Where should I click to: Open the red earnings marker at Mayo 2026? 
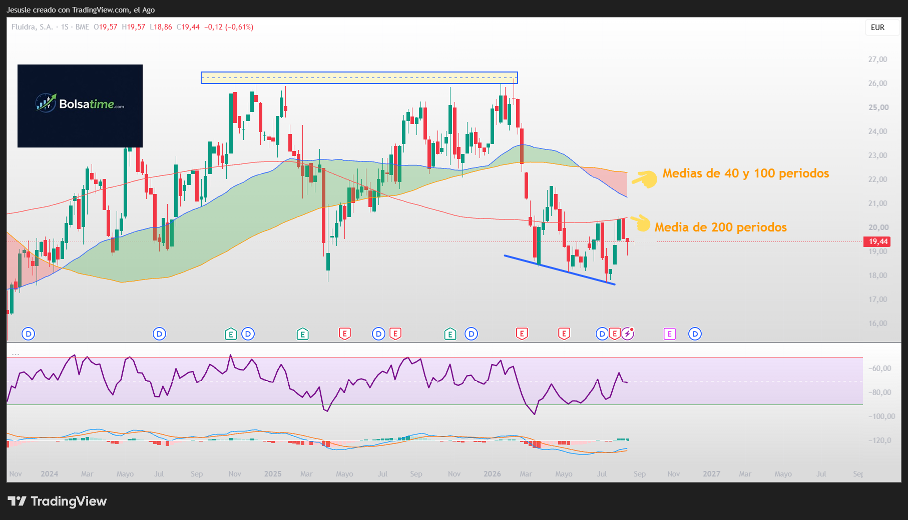point(564,333)
